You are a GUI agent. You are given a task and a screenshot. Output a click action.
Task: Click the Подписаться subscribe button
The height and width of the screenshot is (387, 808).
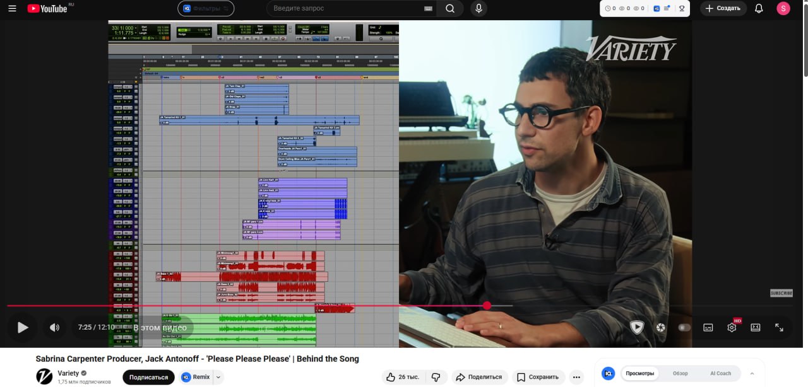coord(148,377)
